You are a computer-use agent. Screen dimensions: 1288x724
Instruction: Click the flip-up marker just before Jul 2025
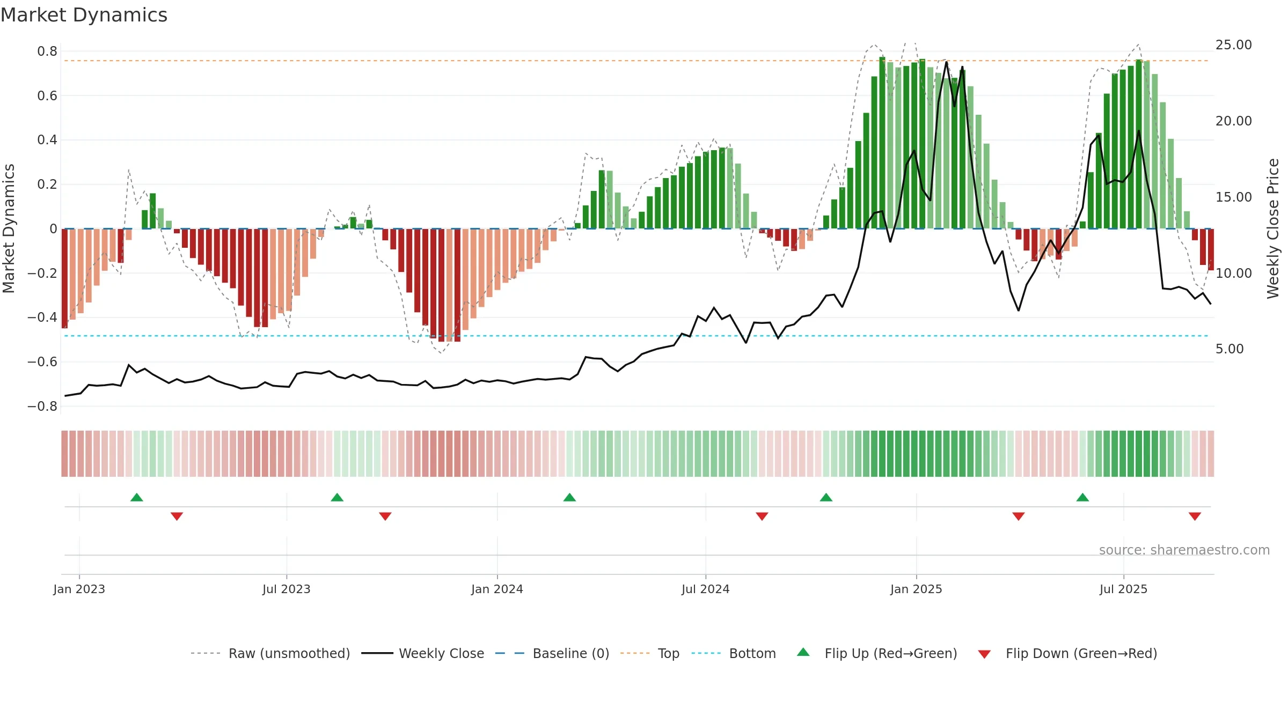(1082, 497)
